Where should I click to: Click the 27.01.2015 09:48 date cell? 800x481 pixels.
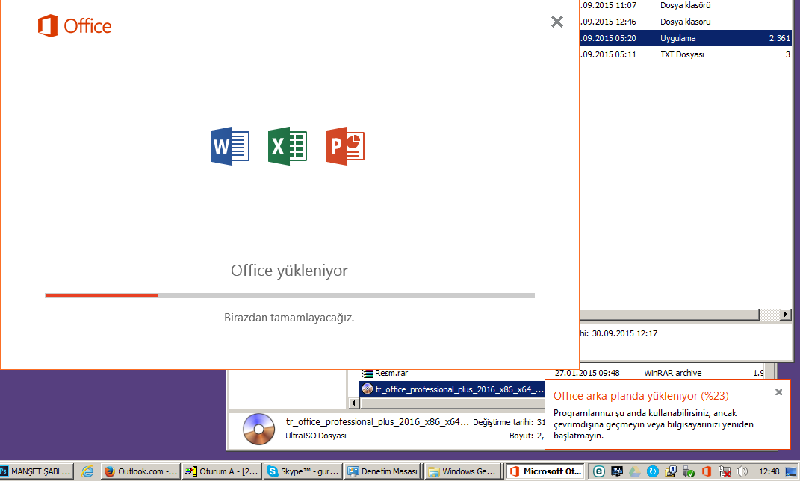click(x=587, y=373)
